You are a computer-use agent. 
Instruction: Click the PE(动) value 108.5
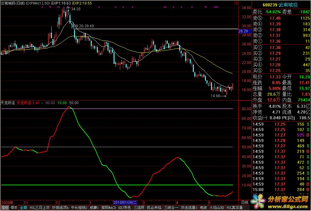click(x=304, y=118)
